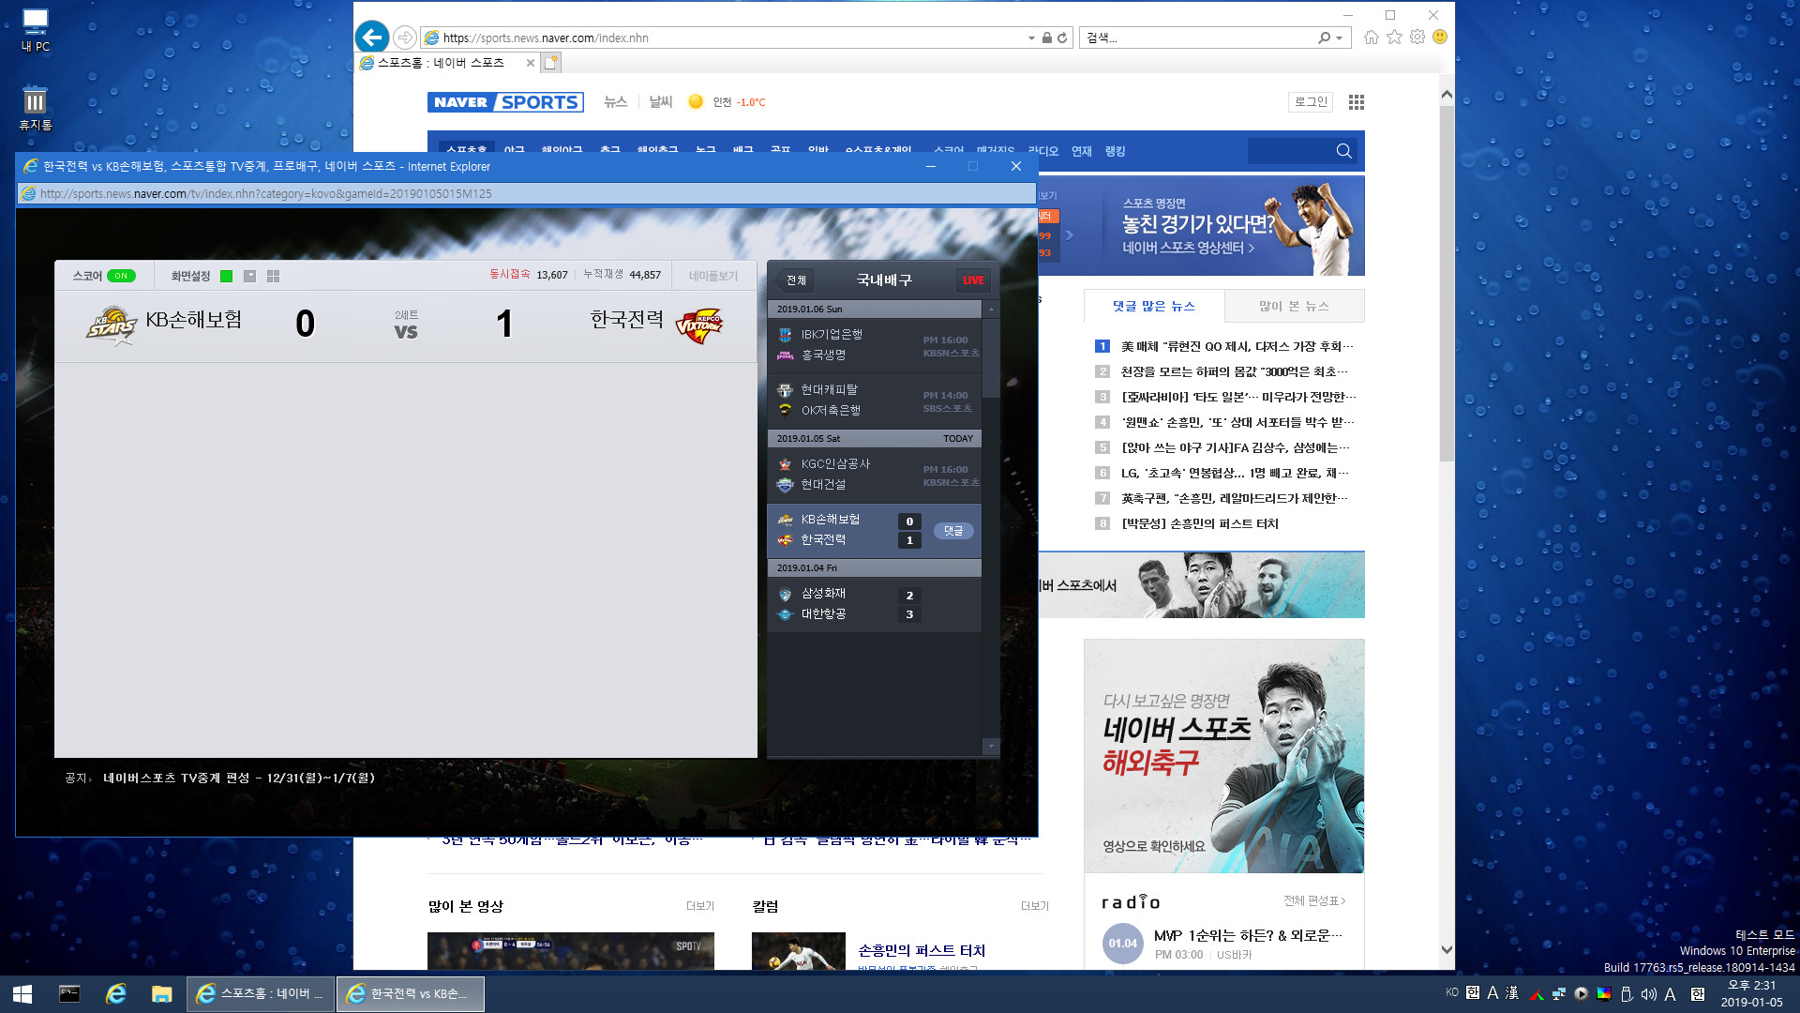This screenshot has width=1800, height=1013.
Task: Open the 연재 menu item
Action: (1082, 151)
